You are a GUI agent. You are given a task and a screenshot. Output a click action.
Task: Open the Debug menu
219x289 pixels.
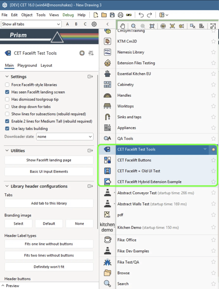pos(68,15)
